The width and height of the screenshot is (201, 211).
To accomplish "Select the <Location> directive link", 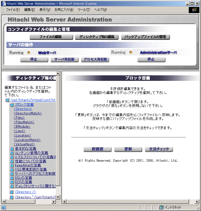I will pyautogui.click(x=22, y=135).
